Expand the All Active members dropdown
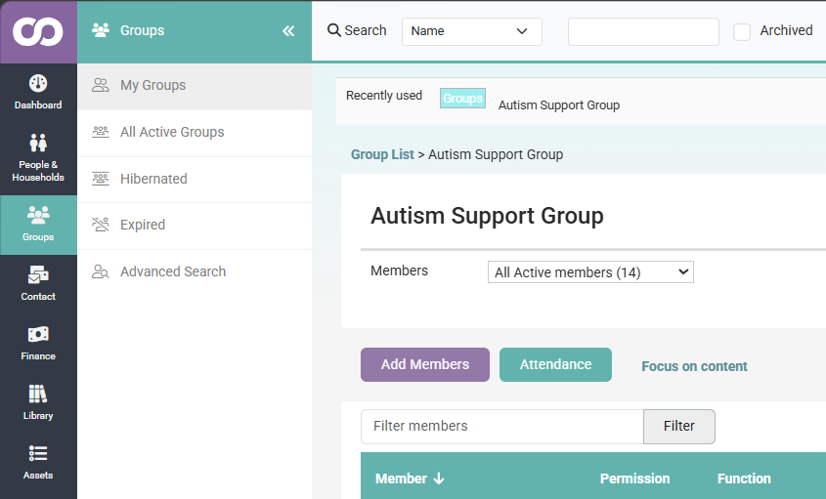 click(590, 272)
